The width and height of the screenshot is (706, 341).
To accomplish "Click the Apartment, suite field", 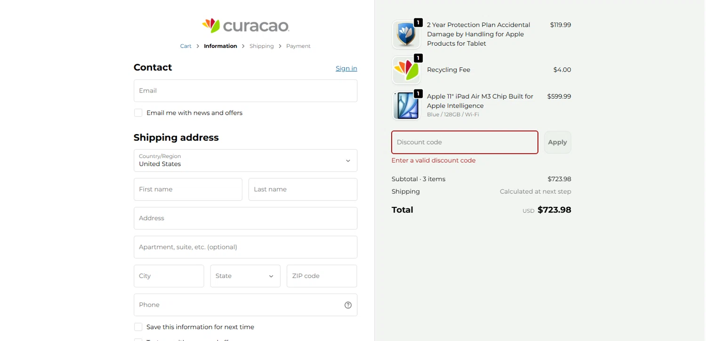I will [245, 247].
